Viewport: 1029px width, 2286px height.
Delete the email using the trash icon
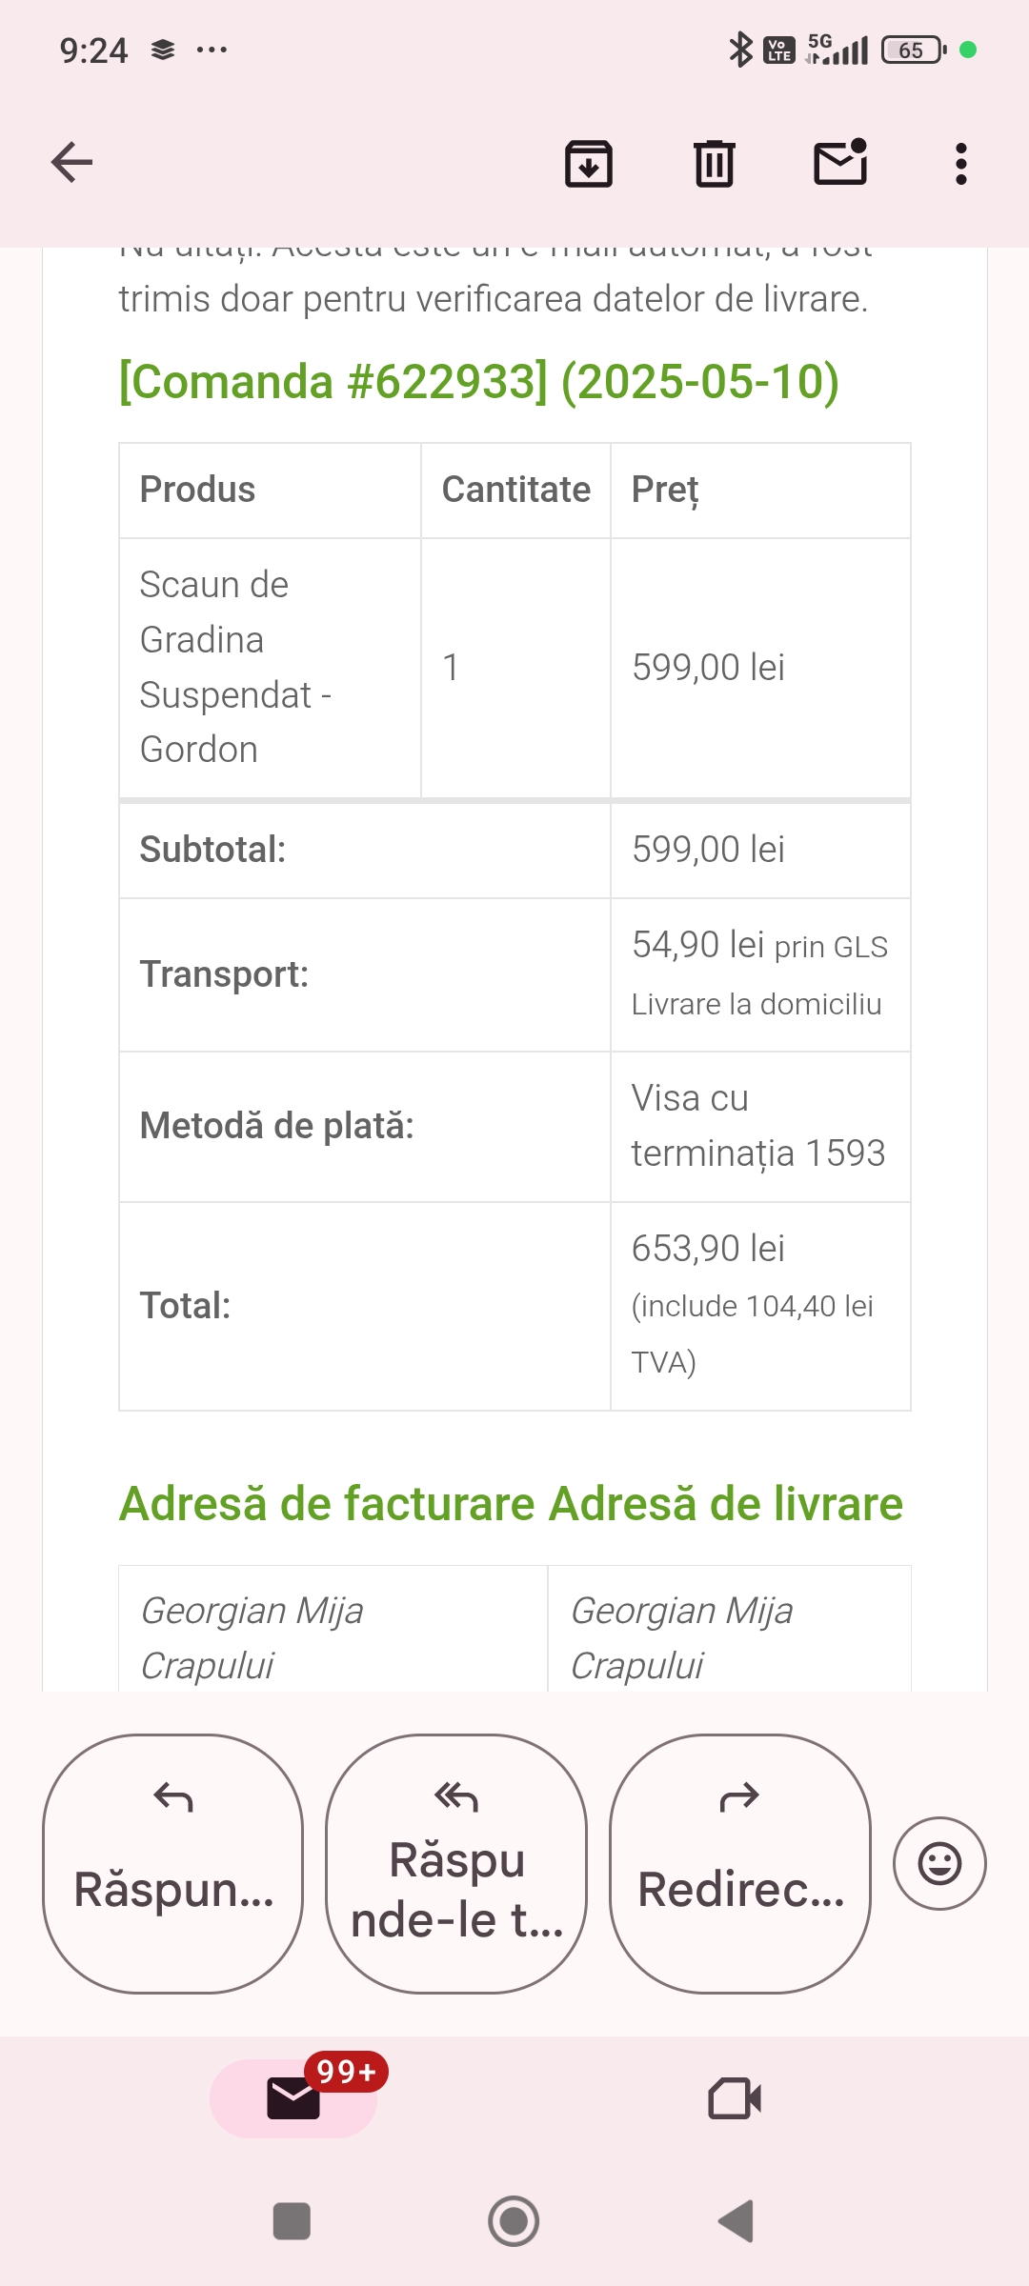pyautogui.click(x=714, y=164)
